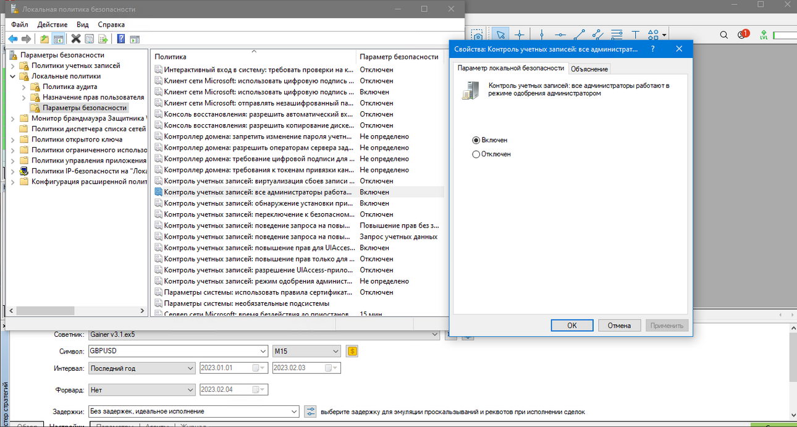Expand Назначение прав пользователя node
The image size is (797, 427).
pos(24,97)
